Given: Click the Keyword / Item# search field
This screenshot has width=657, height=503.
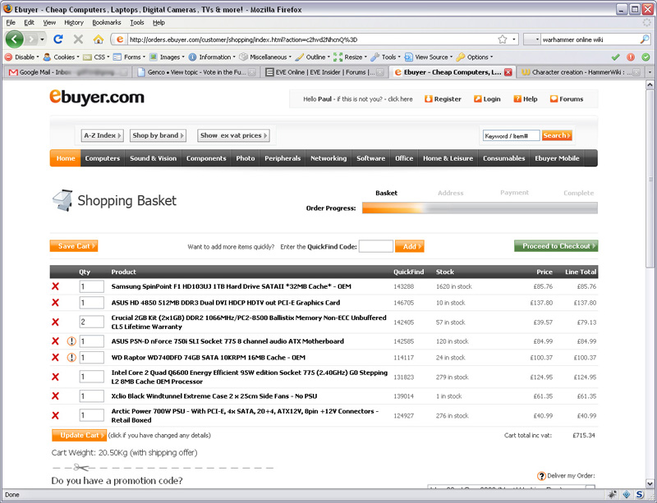Looking at the screenshot, I should pyautogui.click(x=511, y=135).
